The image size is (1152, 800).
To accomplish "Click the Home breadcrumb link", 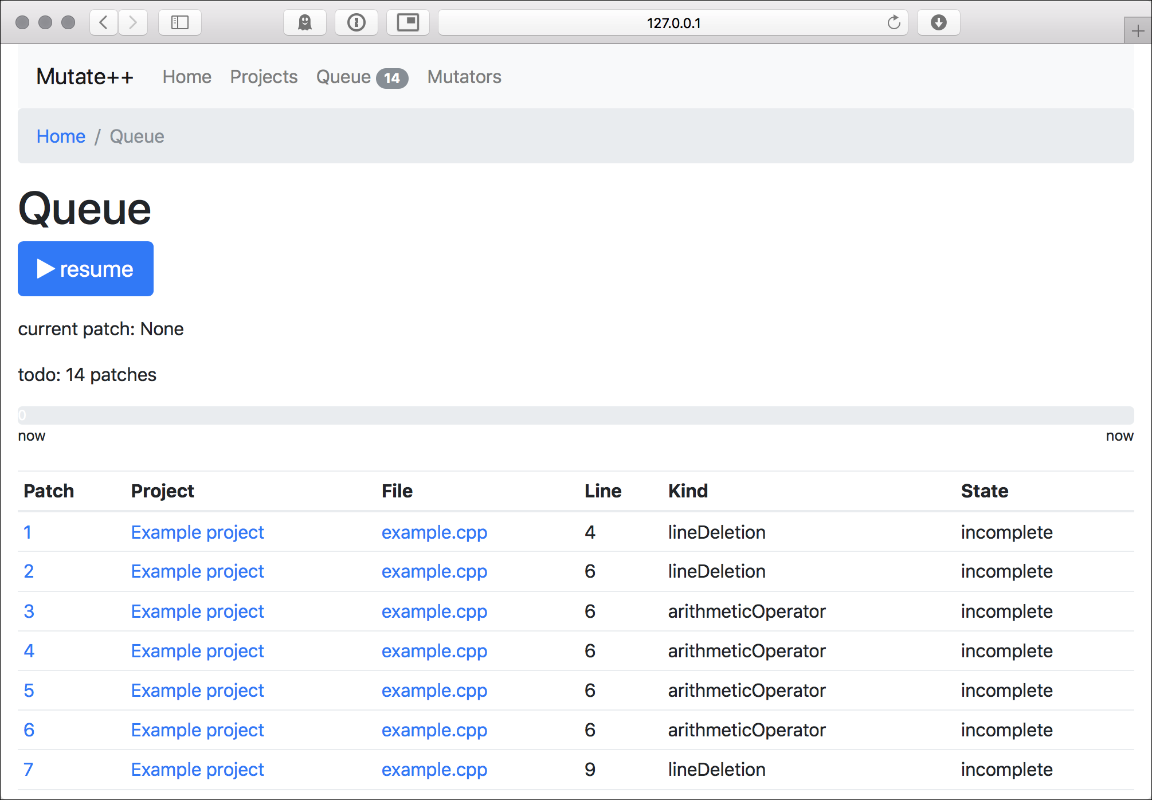I will [61, 136].
